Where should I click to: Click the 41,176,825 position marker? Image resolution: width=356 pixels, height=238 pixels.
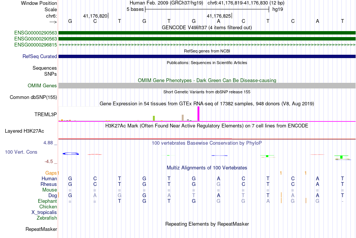[218, 16]
